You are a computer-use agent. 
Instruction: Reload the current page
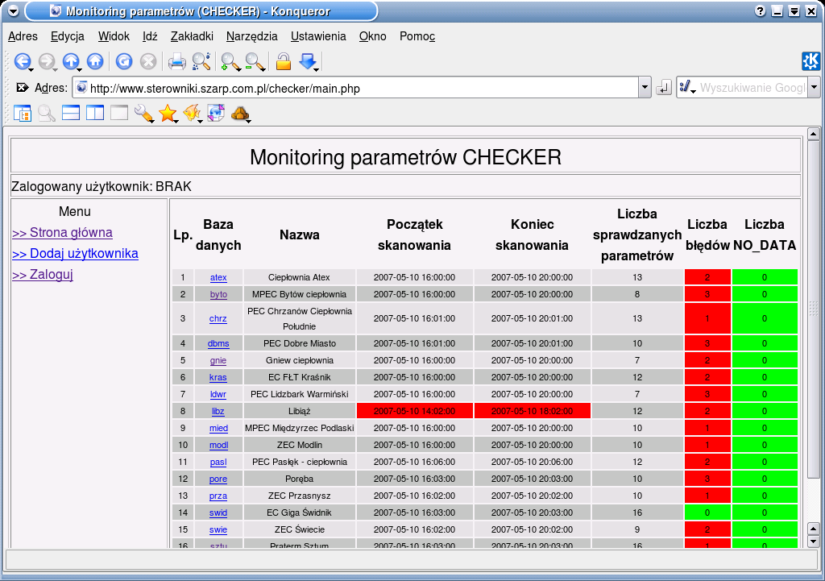tap(123, 61)
